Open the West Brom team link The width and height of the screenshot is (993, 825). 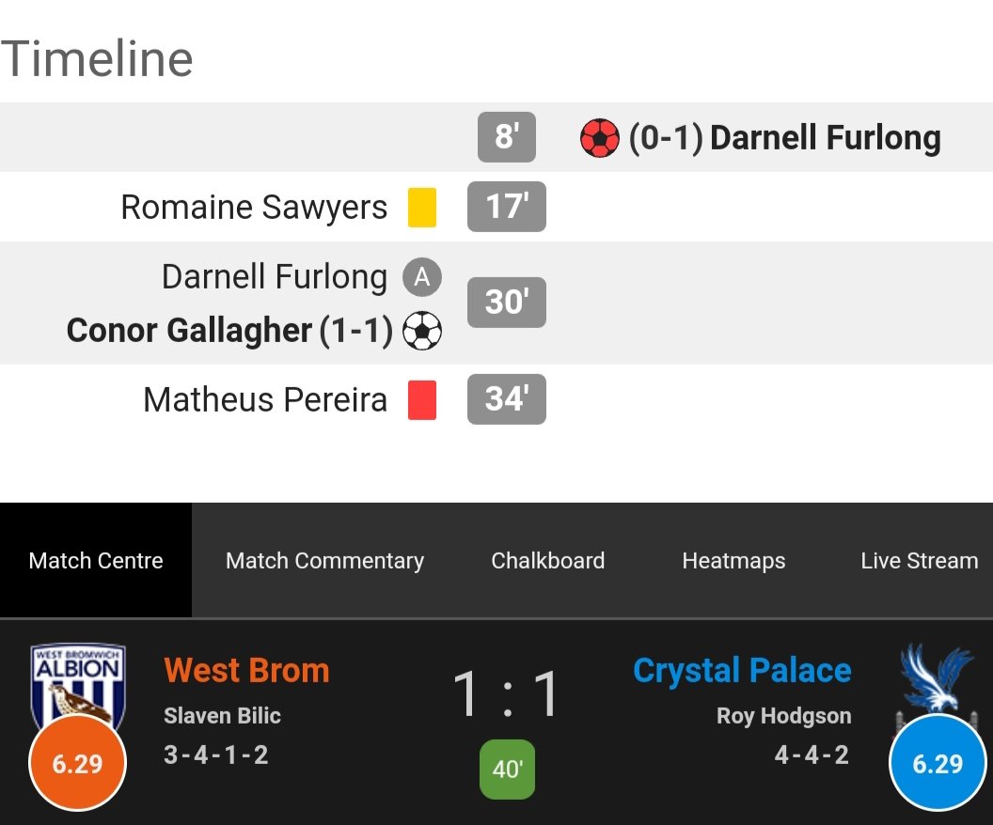(247, 670)
